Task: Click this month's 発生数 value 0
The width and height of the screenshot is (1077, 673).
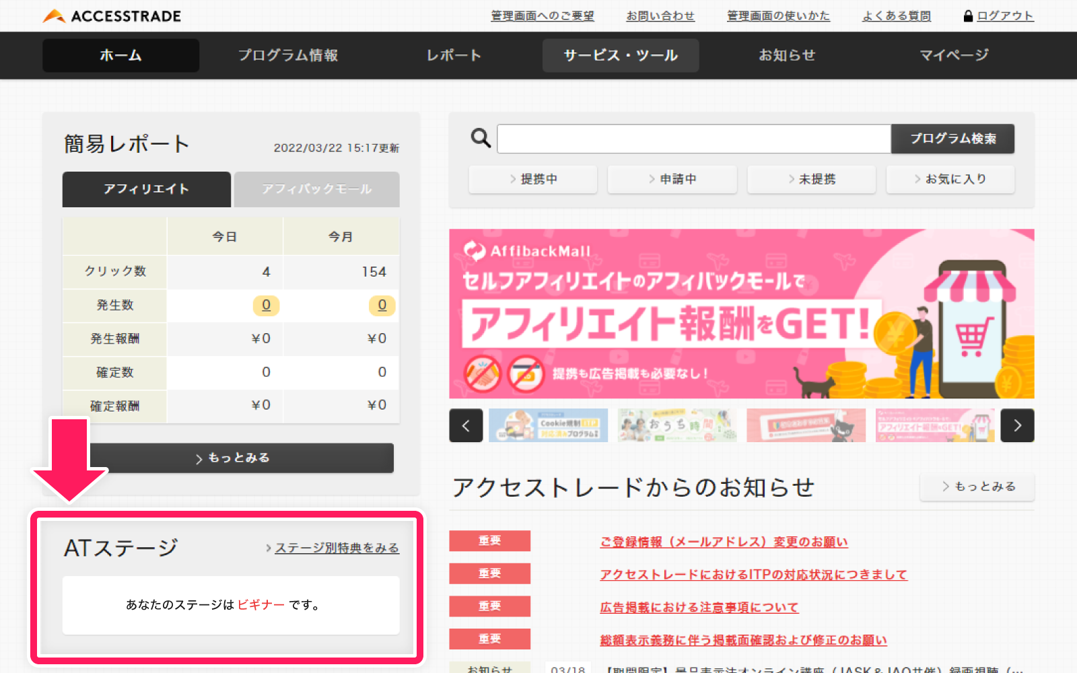Action: point(382,306)
